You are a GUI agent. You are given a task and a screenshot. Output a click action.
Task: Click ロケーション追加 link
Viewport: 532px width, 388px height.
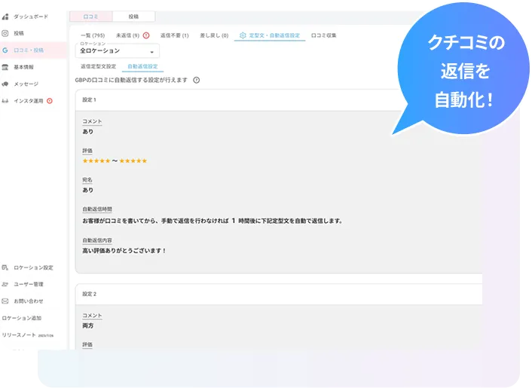click(x=22, y=318)
